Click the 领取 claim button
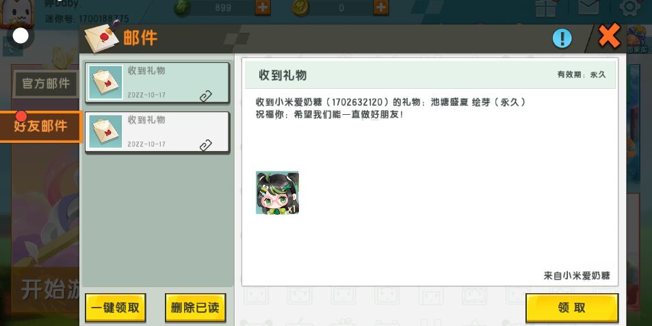This screenshot has width=652, height=326. [x=572, y=308]
